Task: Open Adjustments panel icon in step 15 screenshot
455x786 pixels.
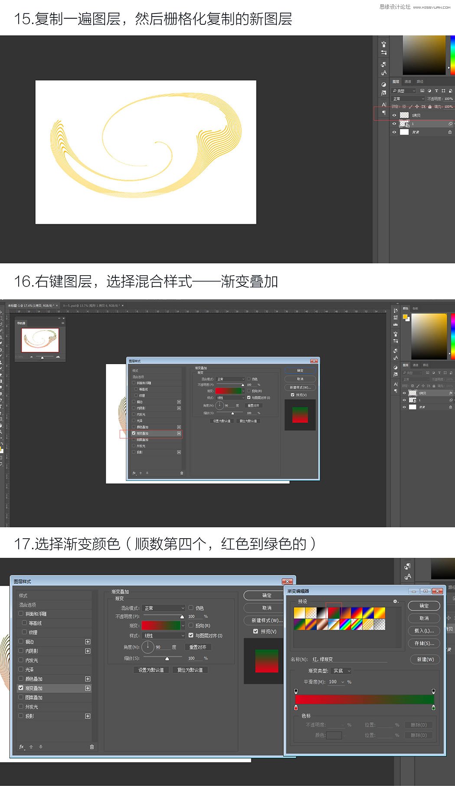Action: [x=384, y=85]
